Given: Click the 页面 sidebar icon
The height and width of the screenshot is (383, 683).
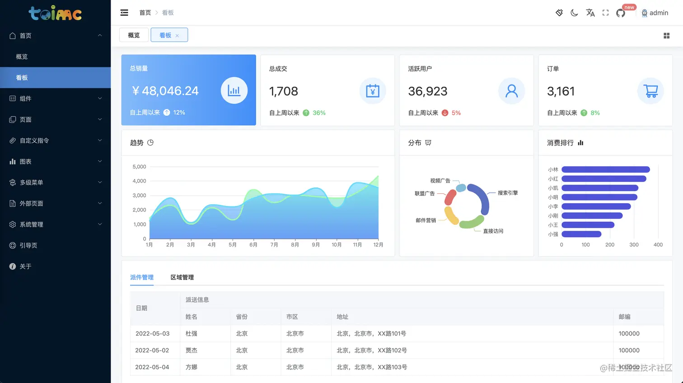Looking at the screenshot, I should (13, 119).
